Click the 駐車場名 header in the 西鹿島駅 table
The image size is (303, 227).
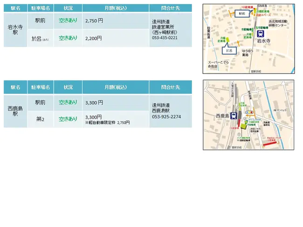[x=41, y=87]
